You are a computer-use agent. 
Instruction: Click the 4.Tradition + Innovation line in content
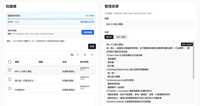pyautogui.click(x=129, y=91)
